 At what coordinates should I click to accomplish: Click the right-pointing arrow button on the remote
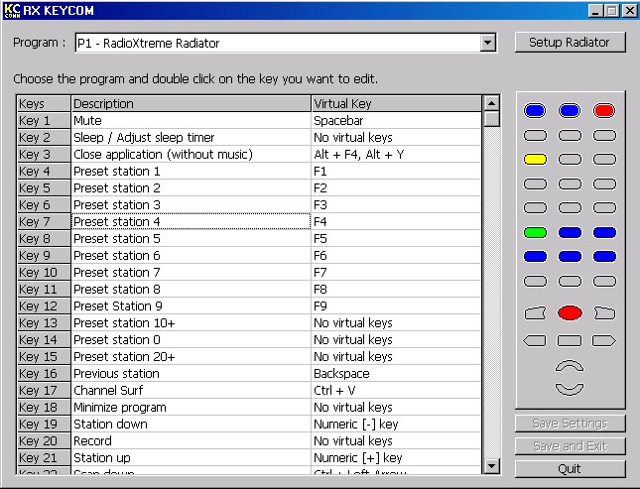[x=604, y=340]
